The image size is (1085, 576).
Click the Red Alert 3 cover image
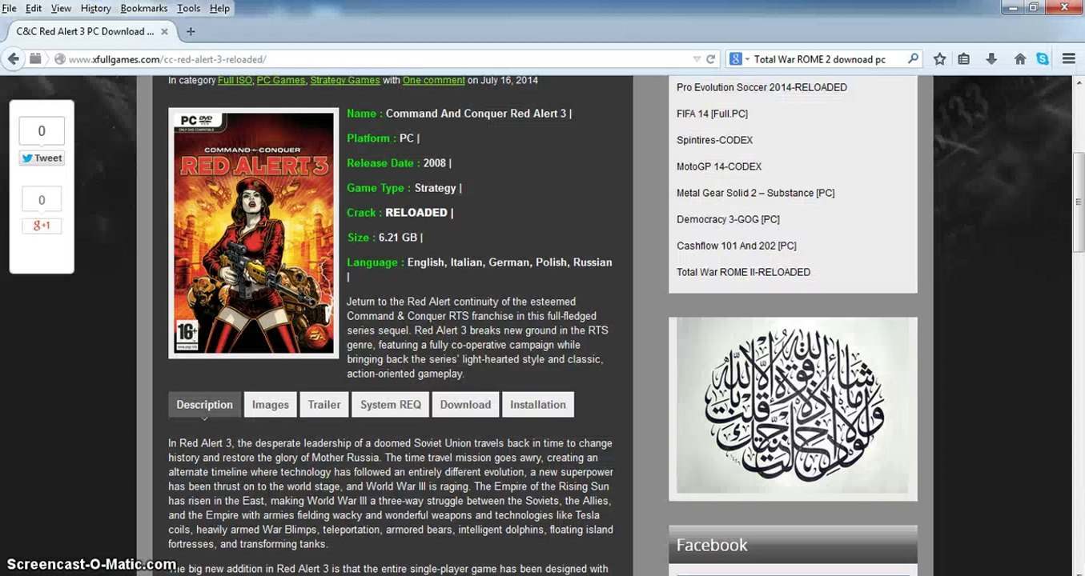[x=254, y=233]
